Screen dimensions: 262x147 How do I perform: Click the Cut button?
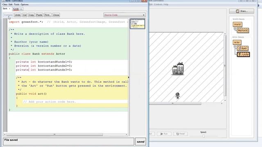[x=25, y=15]
